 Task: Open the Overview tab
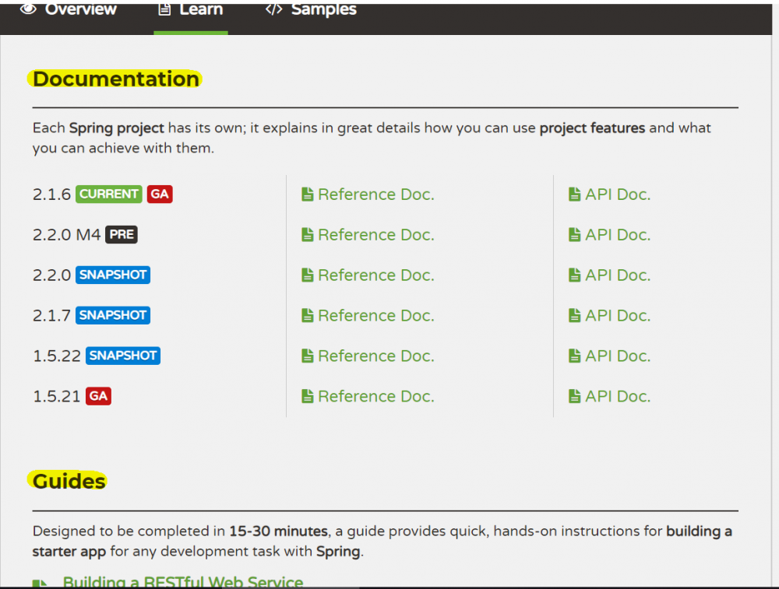tap(68, 10)
